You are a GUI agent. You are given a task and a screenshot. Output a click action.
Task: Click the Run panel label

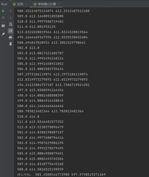[x=4, y=4]
